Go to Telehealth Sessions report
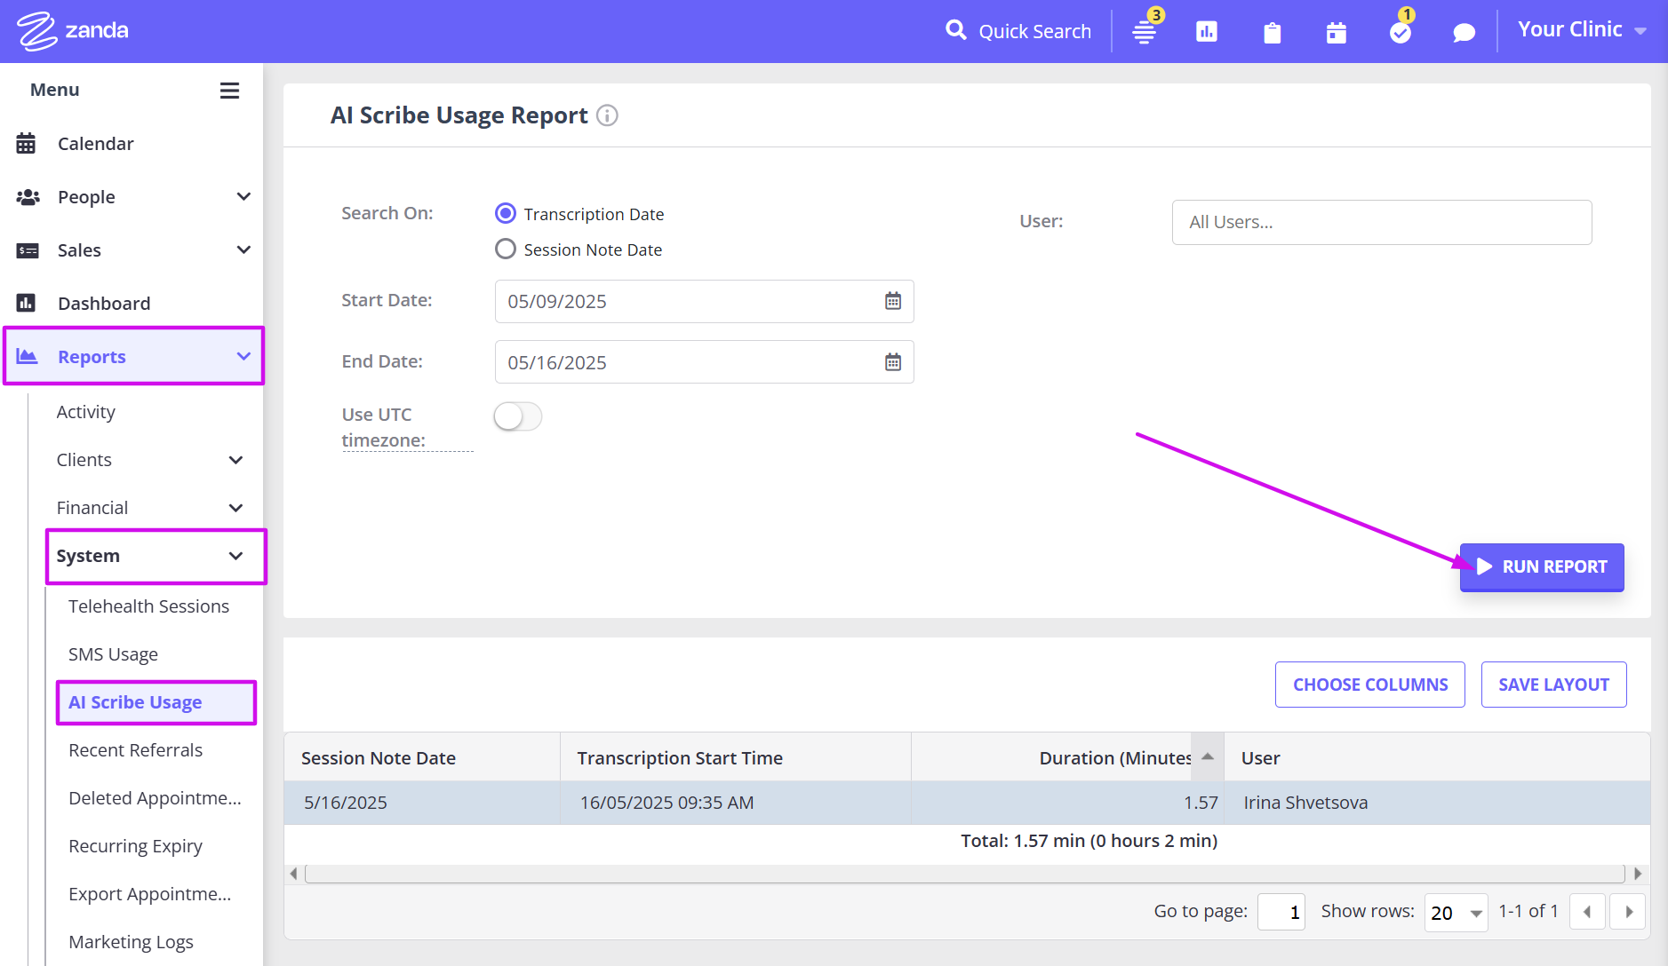 (148, 606)
